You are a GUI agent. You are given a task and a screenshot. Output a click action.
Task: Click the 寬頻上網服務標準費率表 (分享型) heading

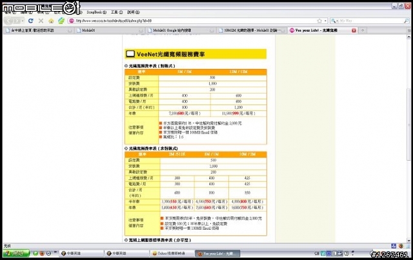point(160,240)
